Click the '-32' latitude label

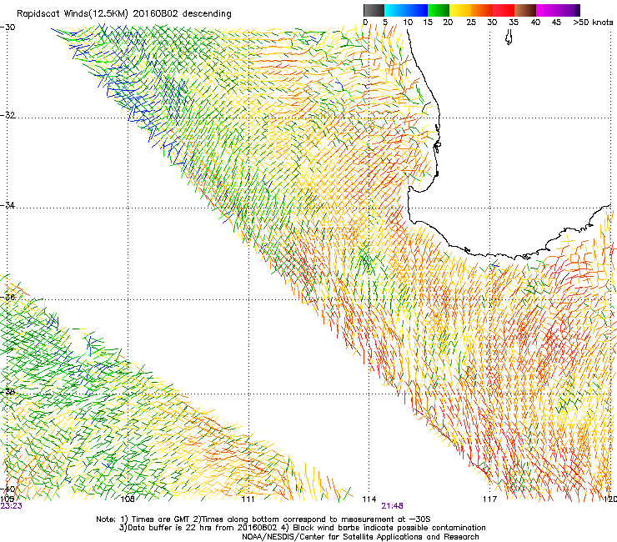click(x=8, y=115)
